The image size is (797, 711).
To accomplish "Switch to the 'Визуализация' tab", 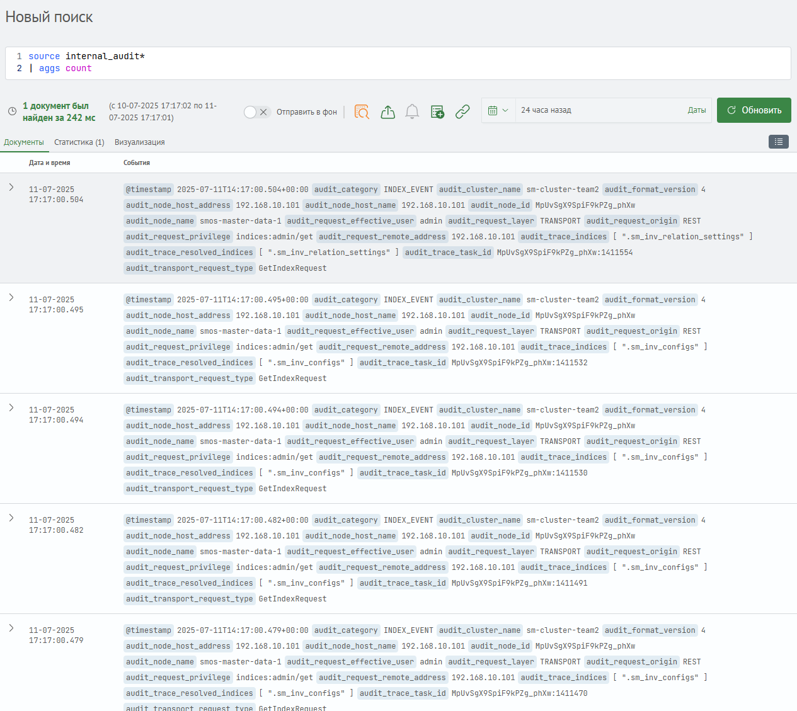I will [140, 142].
